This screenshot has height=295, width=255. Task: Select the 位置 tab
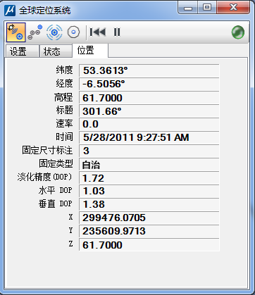(90, 50)
